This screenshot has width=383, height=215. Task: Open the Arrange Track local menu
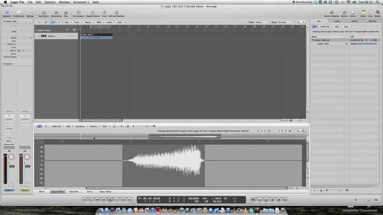click(x=78, y=22)
